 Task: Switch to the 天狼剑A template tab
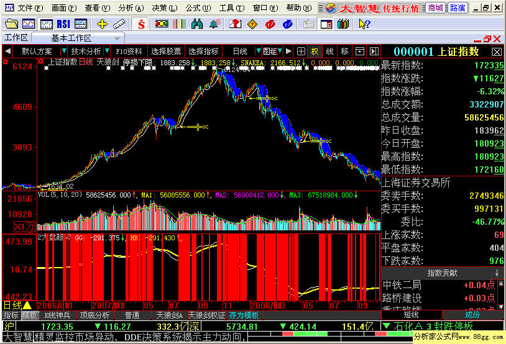click(x=169, y=315)
